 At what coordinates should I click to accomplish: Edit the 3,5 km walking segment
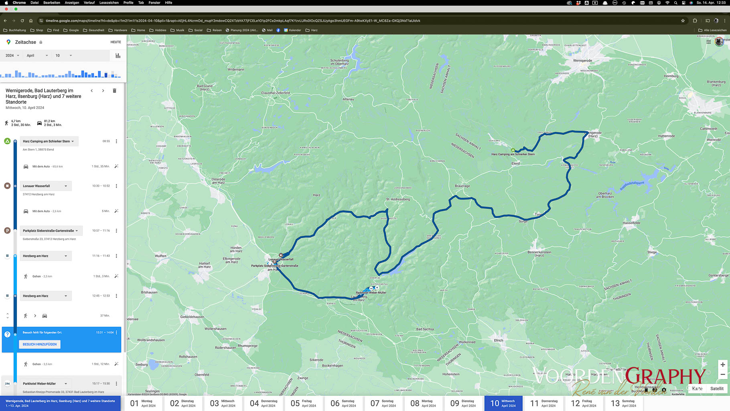coord(116,364)
